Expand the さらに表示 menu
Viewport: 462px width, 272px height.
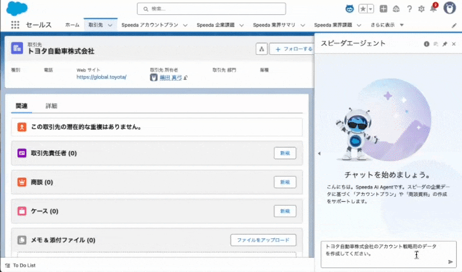(388, 25)
